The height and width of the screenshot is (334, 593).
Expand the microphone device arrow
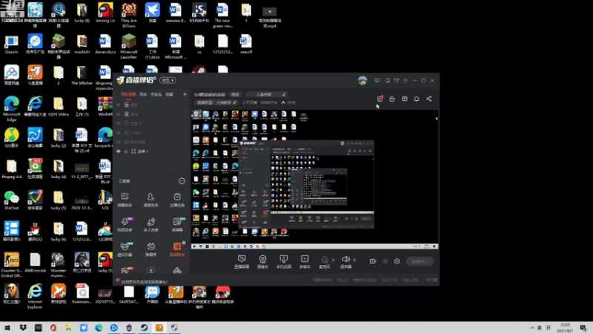(333, 261)
